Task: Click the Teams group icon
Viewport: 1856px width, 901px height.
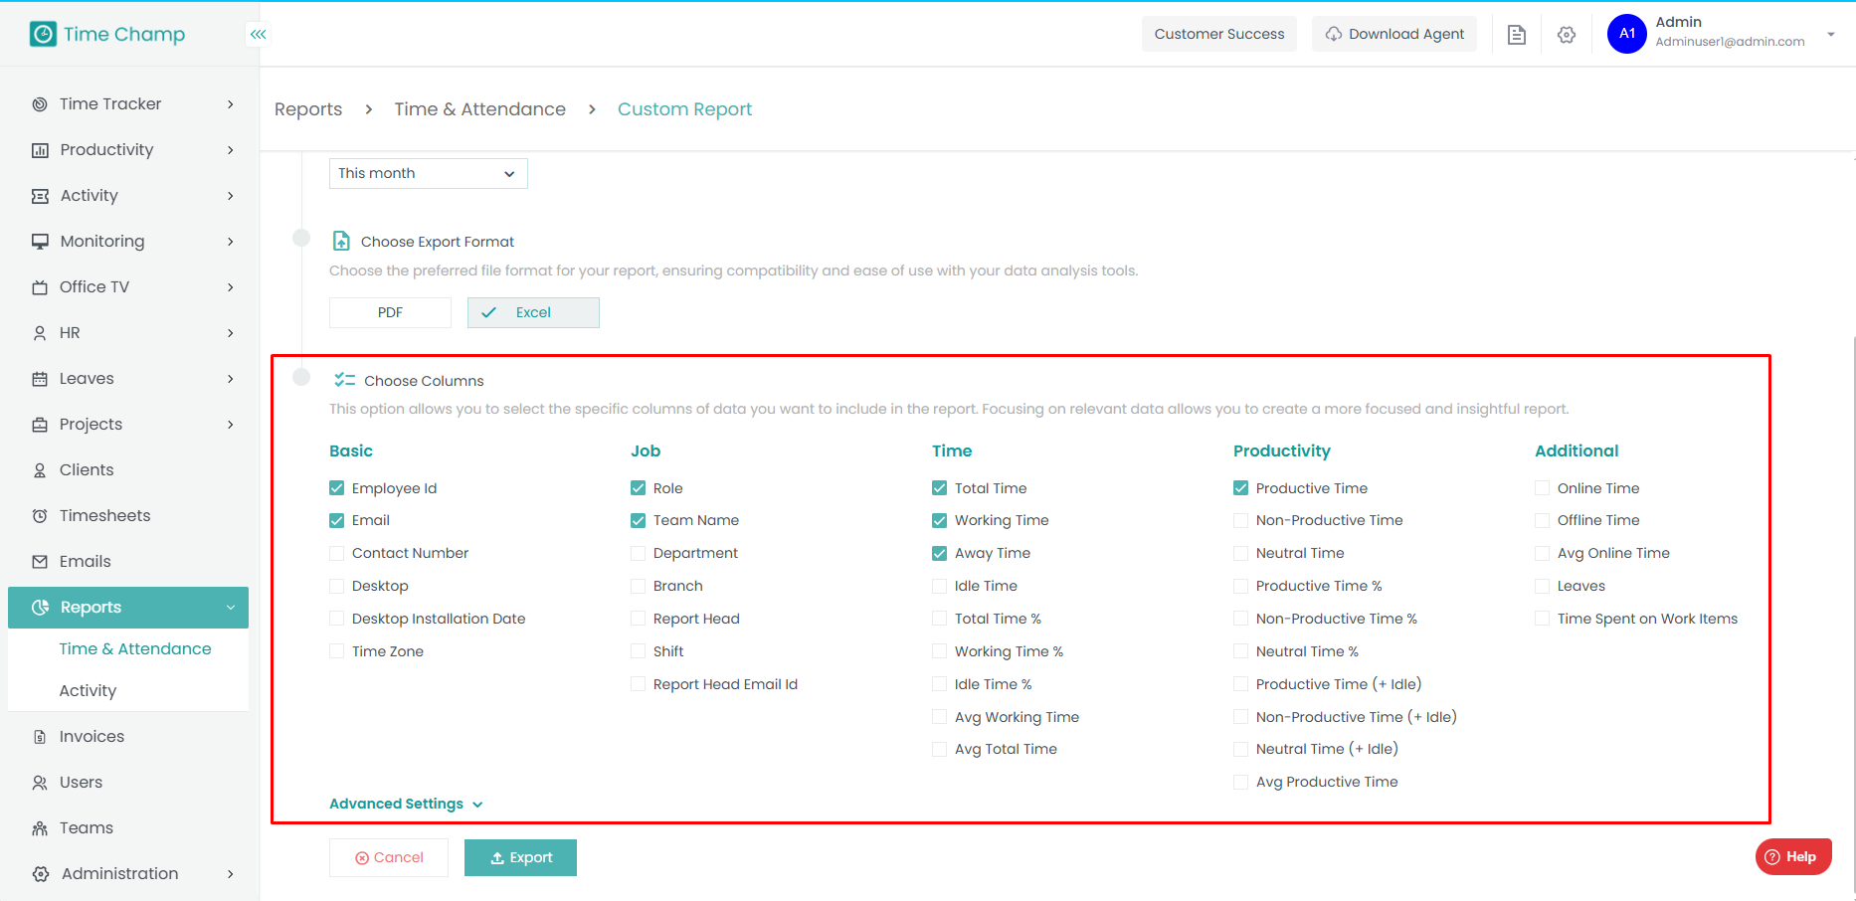Action: click(x=40, y=828)
